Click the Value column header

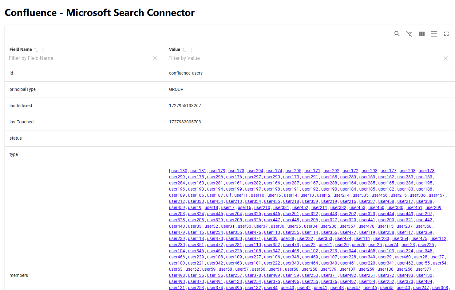175,49
